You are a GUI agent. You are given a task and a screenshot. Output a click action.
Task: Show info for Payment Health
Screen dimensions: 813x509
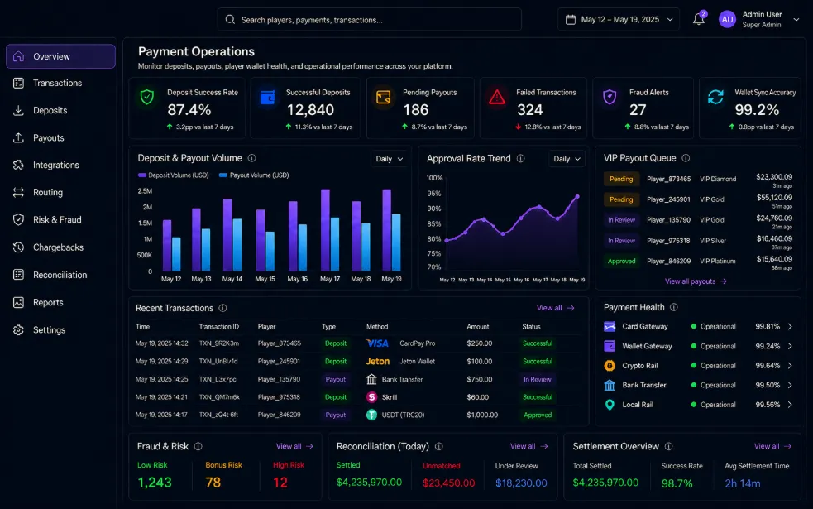pyautogui.click(x=673, y=307)
